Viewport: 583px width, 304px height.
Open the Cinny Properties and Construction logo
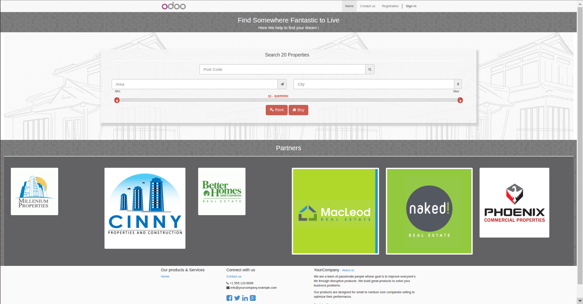pyautogui.click(x=145, y=208)
